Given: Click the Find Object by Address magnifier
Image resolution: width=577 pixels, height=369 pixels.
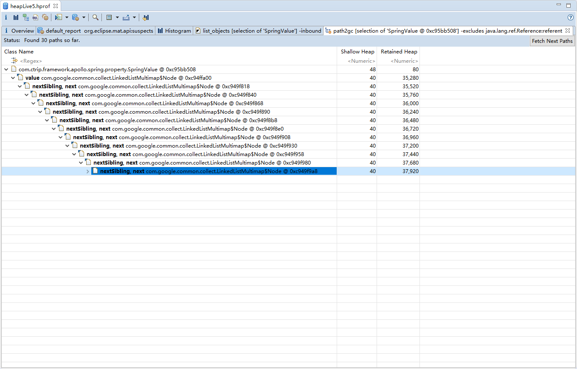Looking at the screenshot, I should (x=96, y=17).
